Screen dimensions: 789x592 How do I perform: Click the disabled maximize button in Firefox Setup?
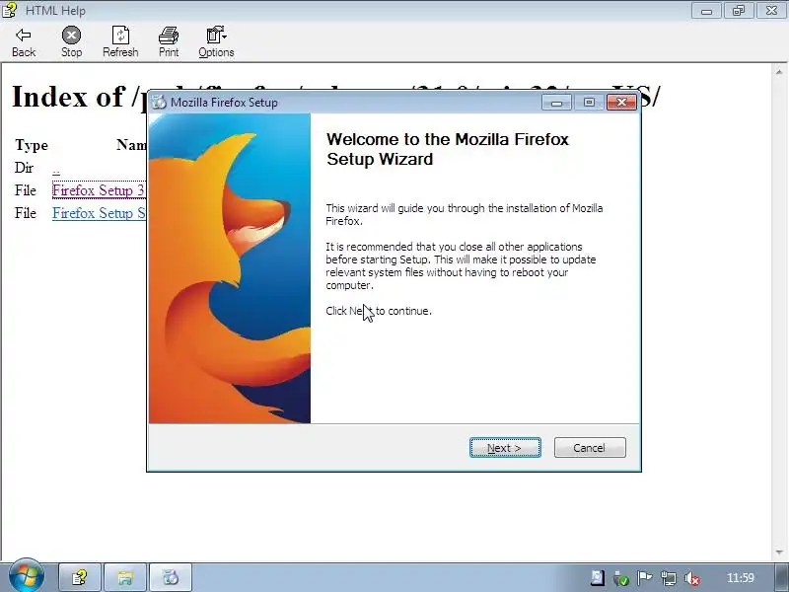click(589, 103)
